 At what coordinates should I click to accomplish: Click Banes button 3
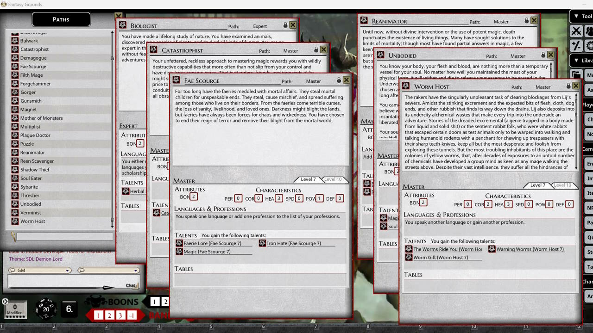[x=120, y=315]
